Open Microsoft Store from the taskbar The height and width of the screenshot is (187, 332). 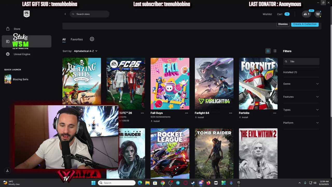155,183
